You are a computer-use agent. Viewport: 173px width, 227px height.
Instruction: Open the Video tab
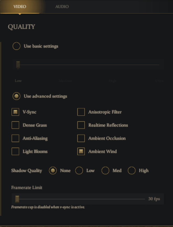coord(20,7)
